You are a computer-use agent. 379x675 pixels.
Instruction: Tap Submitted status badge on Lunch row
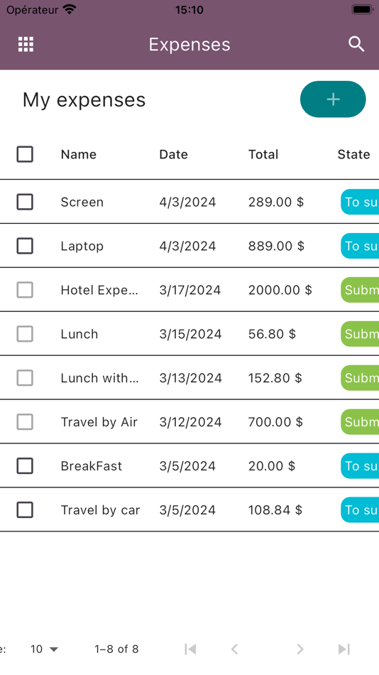coord(360,334)
